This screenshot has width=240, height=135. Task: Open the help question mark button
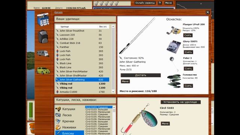click(x=160, y=3)
